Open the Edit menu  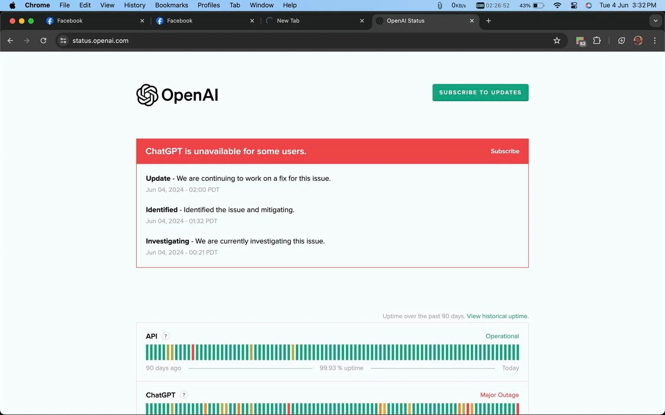[85, 5]
